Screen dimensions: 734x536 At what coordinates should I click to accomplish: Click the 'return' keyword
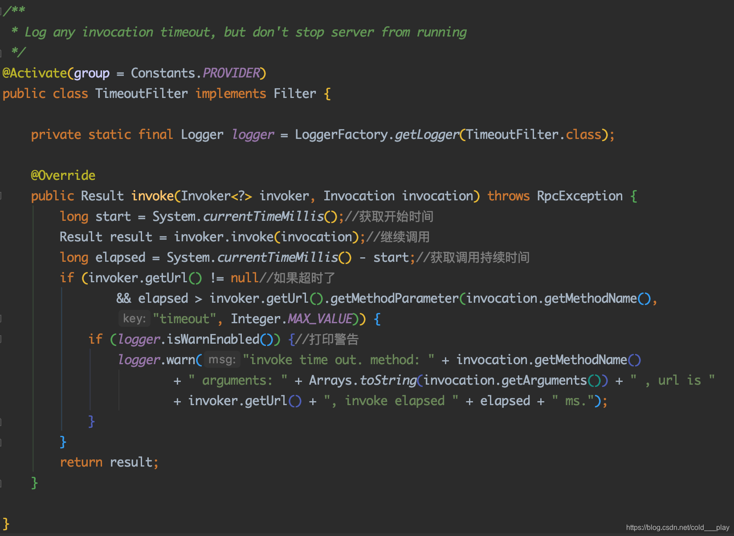pyautogui.click(x=81, y=462)
